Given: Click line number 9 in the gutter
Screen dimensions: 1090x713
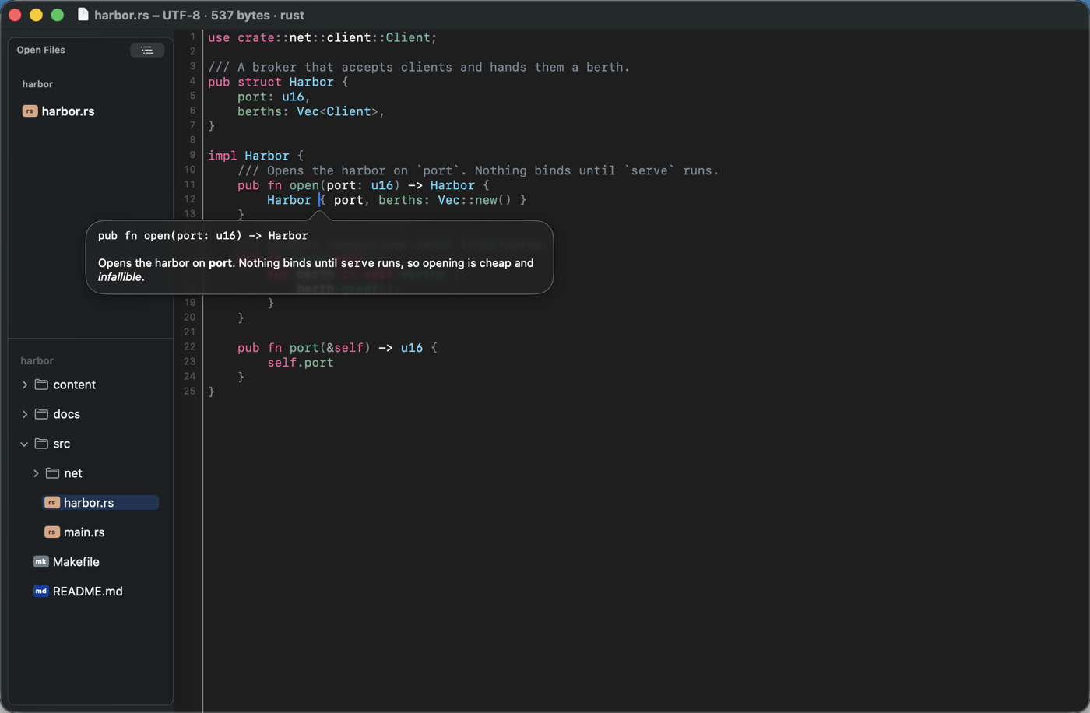Looking at the screenshot, I should [193, 155].
